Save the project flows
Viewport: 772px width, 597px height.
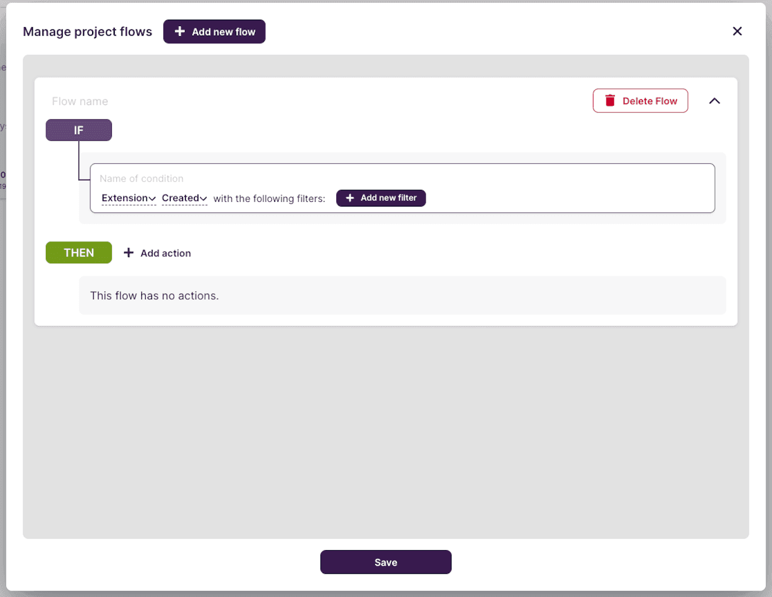pos(385,562)
